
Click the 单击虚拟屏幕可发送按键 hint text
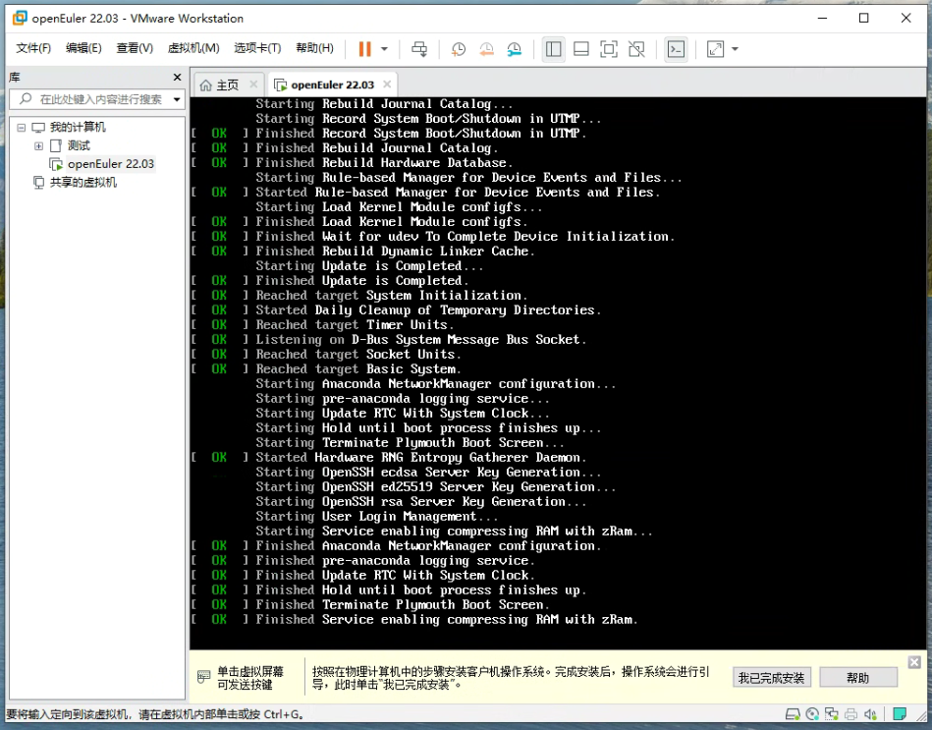249,678
